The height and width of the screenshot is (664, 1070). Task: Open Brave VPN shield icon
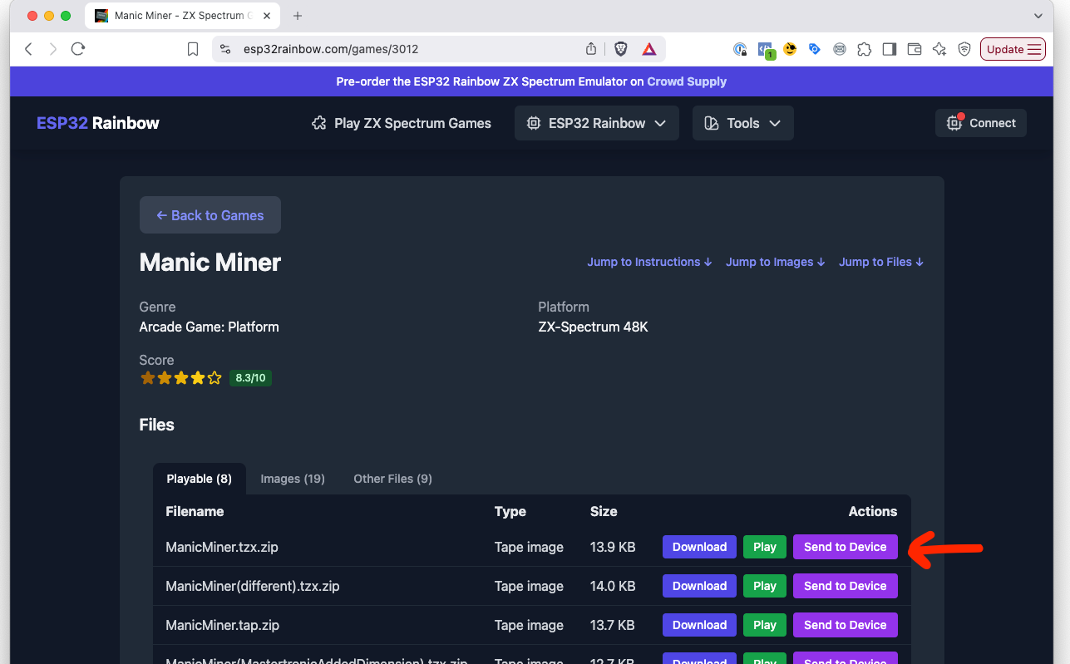click(964, 49)
